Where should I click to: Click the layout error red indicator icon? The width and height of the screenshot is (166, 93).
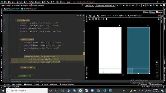pyautogui.click(x=158, y=16)
